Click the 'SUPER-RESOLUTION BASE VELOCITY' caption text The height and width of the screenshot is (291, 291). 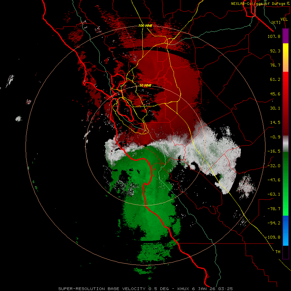tap(102, 289)
